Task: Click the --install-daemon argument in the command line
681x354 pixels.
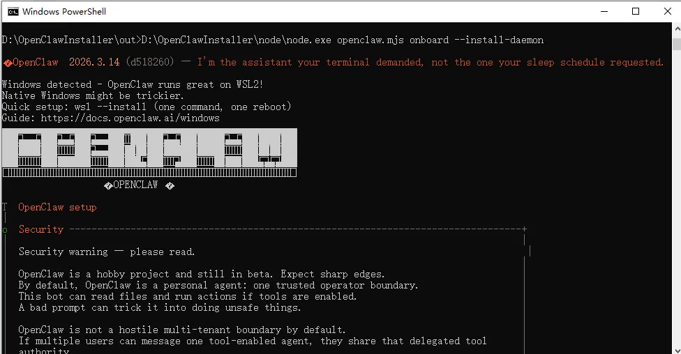Action: [499, 40]
